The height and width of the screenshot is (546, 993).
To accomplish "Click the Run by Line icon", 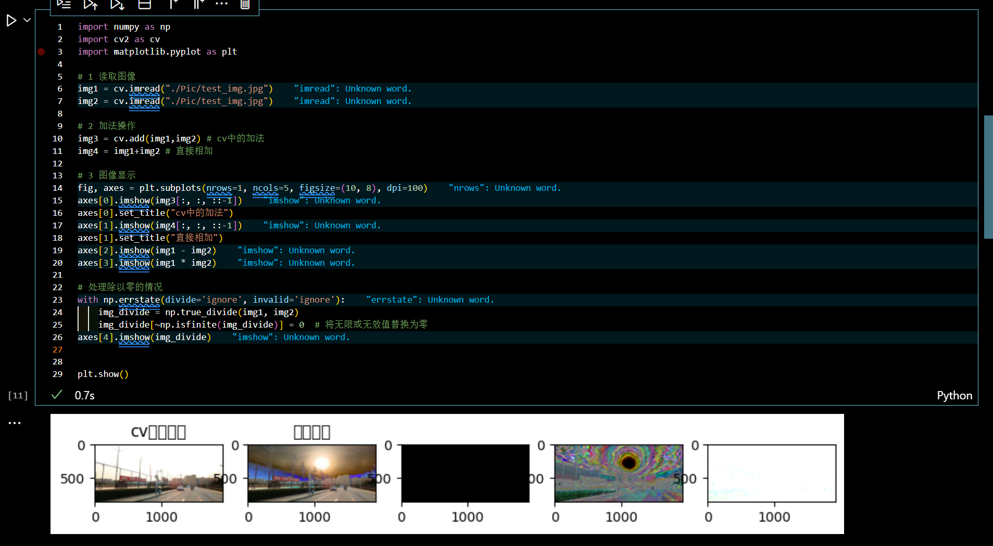I will (x=64, y=4).
